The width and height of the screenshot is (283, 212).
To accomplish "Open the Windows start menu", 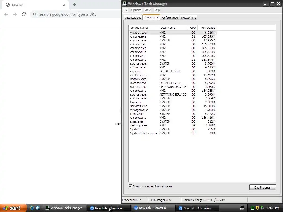I will pyautogui.click(x=13, y=208).
